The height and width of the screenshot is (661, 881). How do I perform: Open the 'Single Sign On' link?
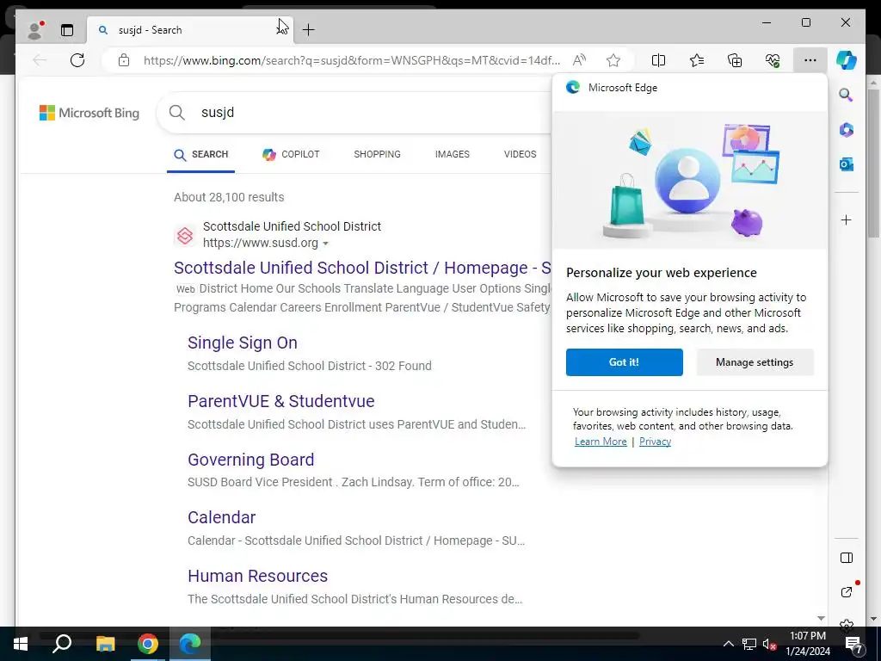242,343
